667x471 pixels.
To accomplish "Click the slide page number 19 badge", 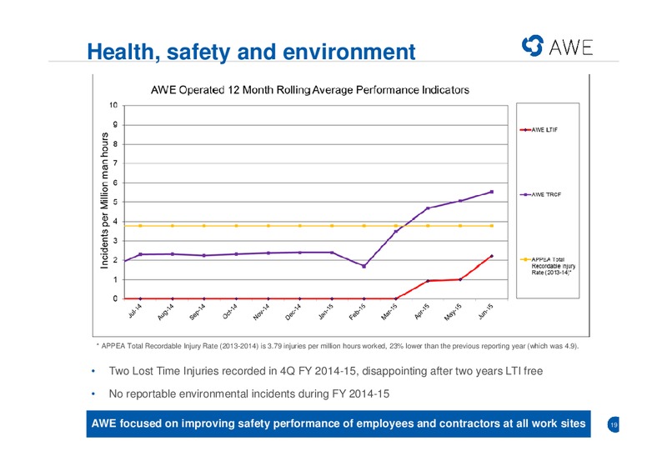I will 614,424.
